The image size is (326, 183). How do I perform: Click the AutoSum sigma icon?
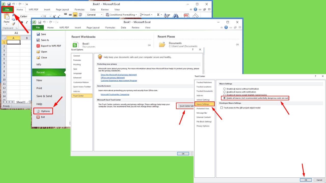158,14
